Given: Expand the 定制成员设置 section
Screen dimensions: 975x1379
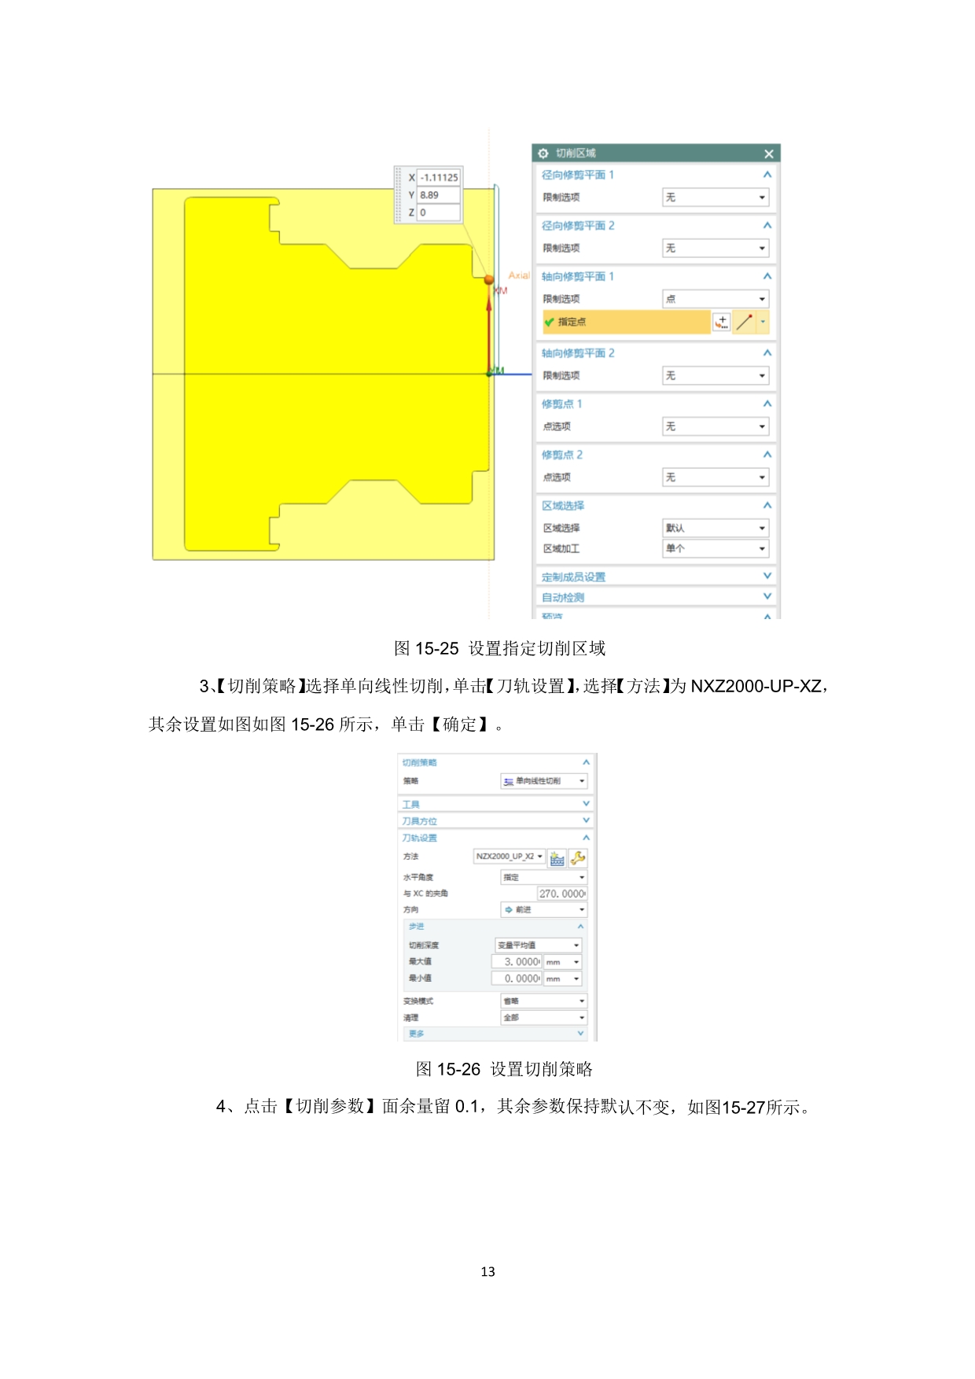Looking at the screenshot, I should tap(767, 577).
